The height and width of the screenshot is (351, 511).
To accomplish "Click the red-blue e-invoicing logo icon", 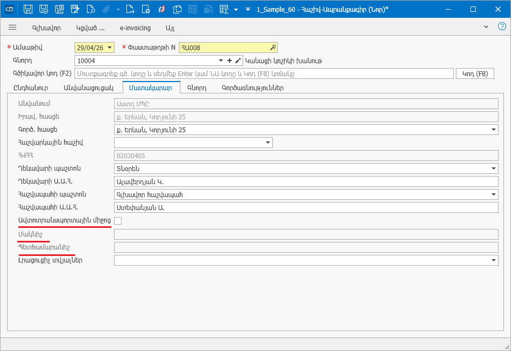I will (x=162, y=9).
